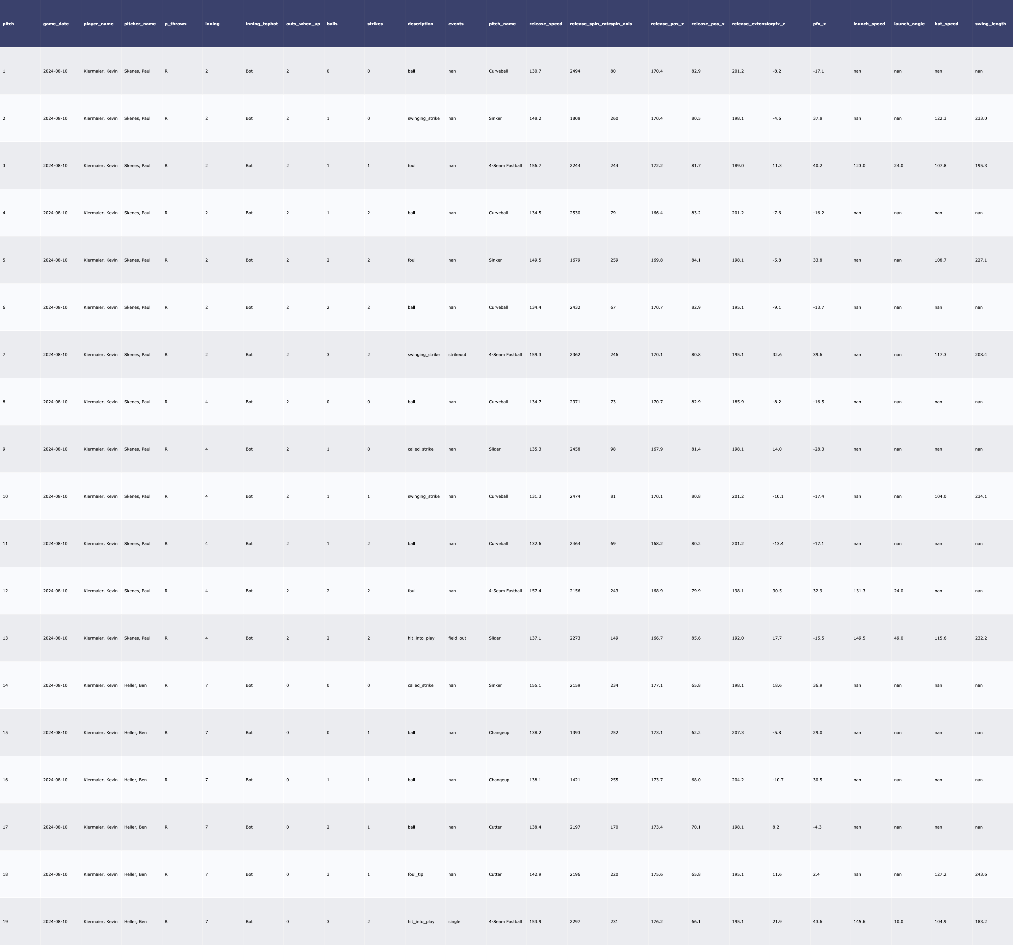Click the launch_speed column header
The height and width of the screenshot is (945, 1013).
(869, 24)
